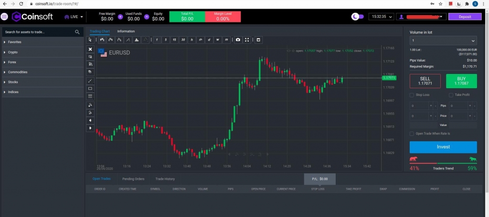Image resolution: width=489 pixels, height=217 pixels.
Task: Open user account dropdown
Action: point(421,17)
